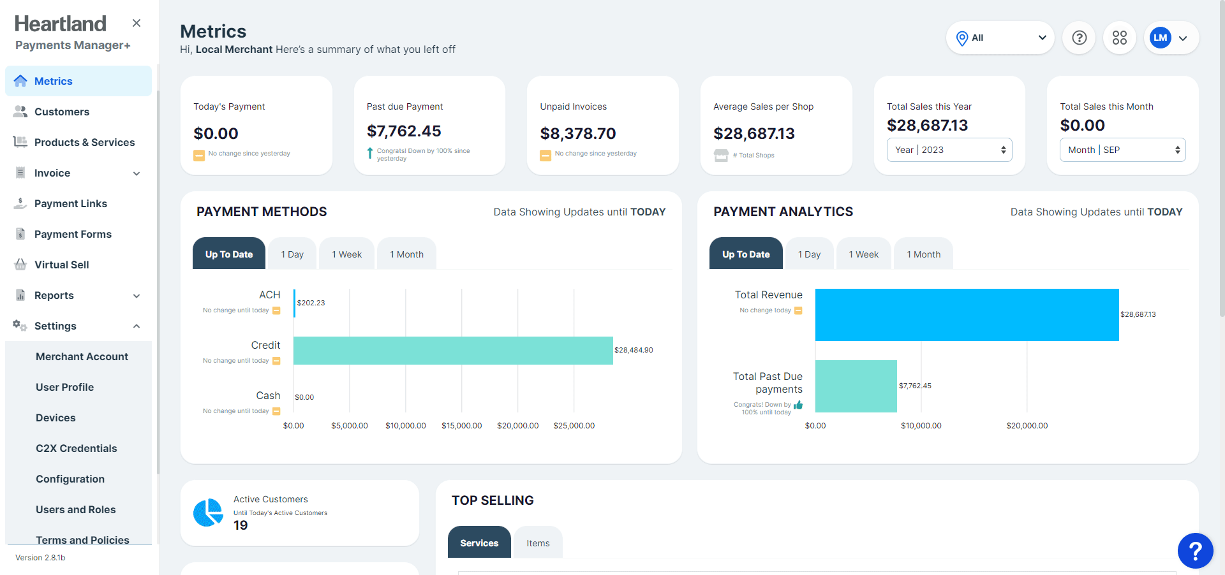
Task: Select Payment Analytics 1 Month tab
Action: coord(923,254)
